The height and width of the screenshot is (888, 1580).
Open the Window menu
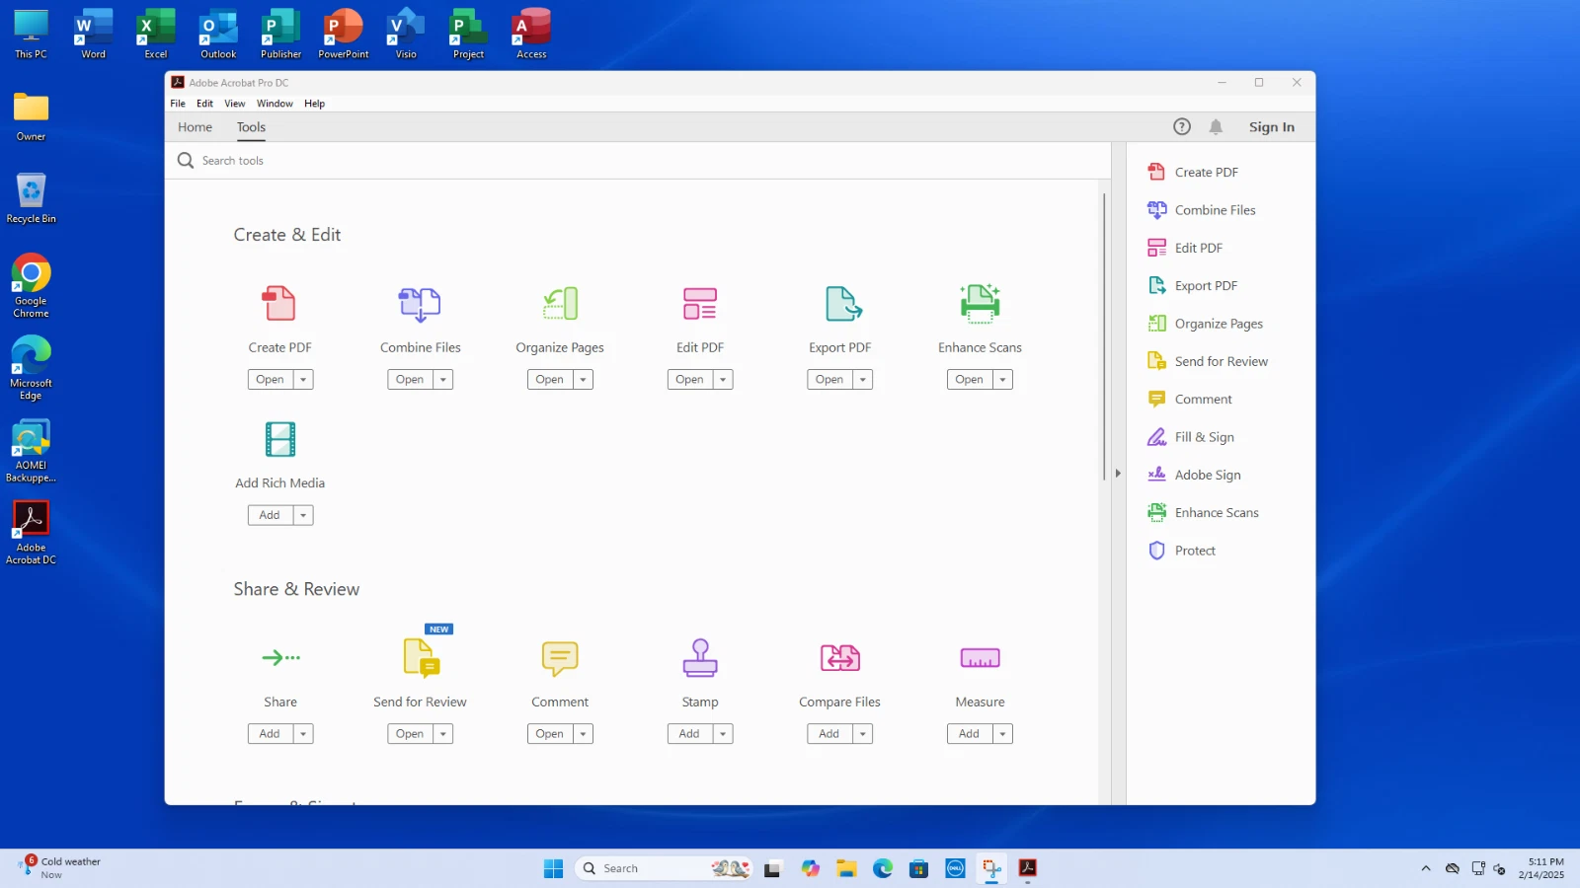coord(275,104)
